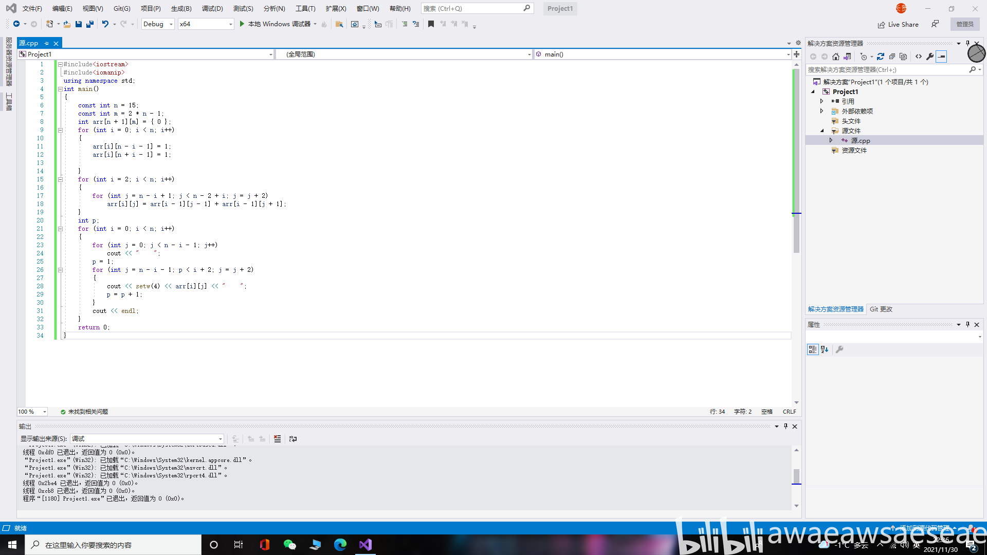Image resolution: width=987 pixels, height=555 pixels.
Task: Refresh the Solution Explorer
Action: pos(881,57)
